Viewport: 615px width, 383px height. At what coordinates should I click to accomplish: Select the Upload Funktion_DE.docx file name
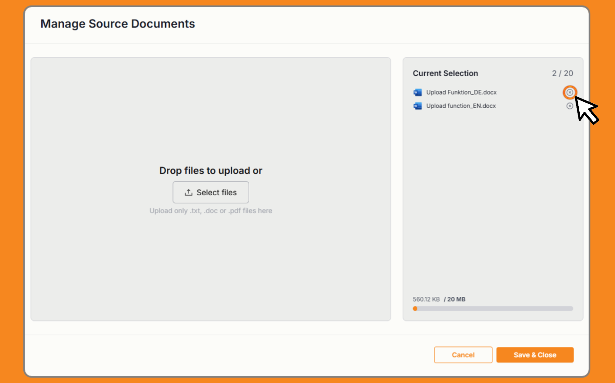[461, 92]
